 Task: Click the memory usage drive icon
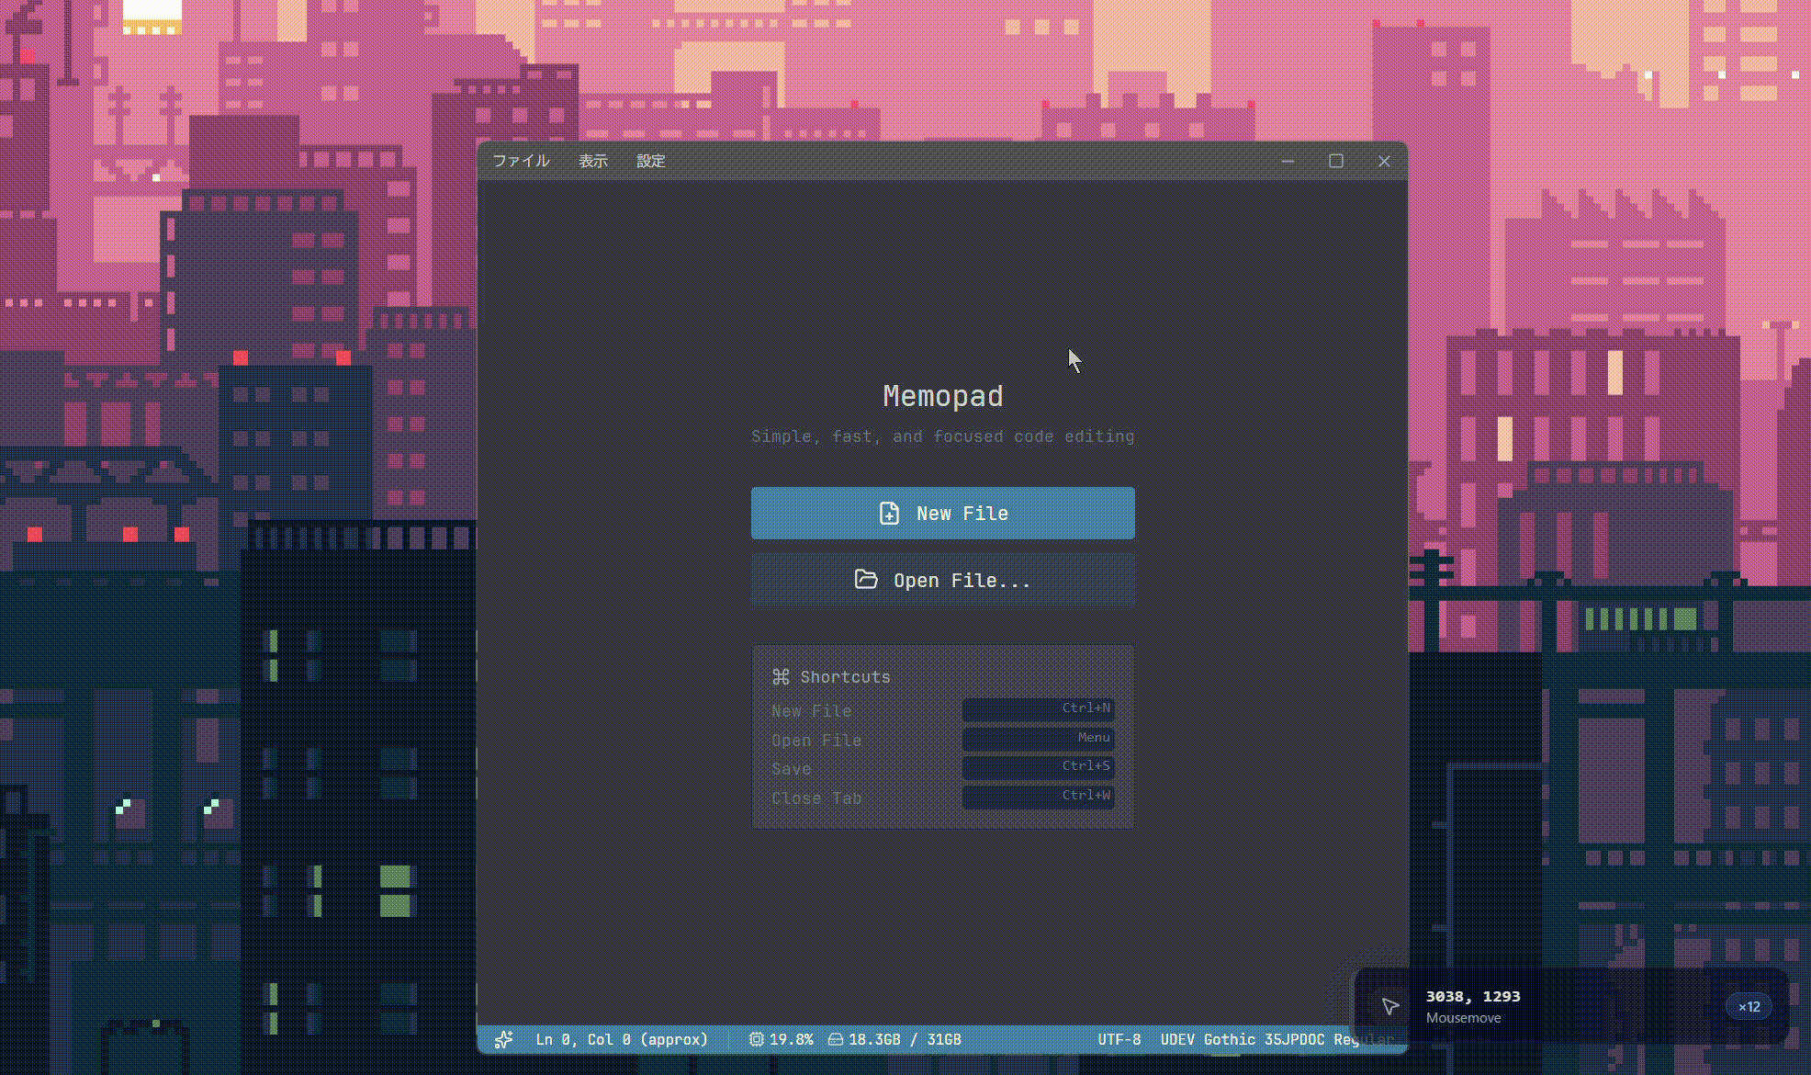pos(836,1039)
